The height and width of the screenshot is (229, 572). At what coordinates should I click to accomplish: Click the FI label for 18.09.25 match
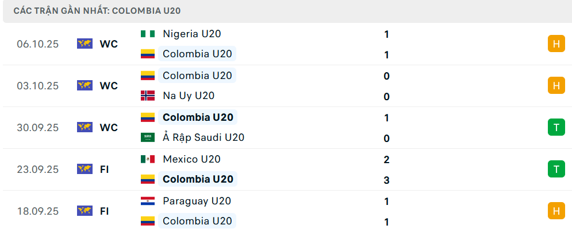pyautogui.click(x=105, y=211)
